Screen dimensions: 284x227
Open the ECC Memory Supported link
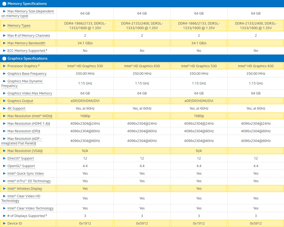tap(26, 51)
